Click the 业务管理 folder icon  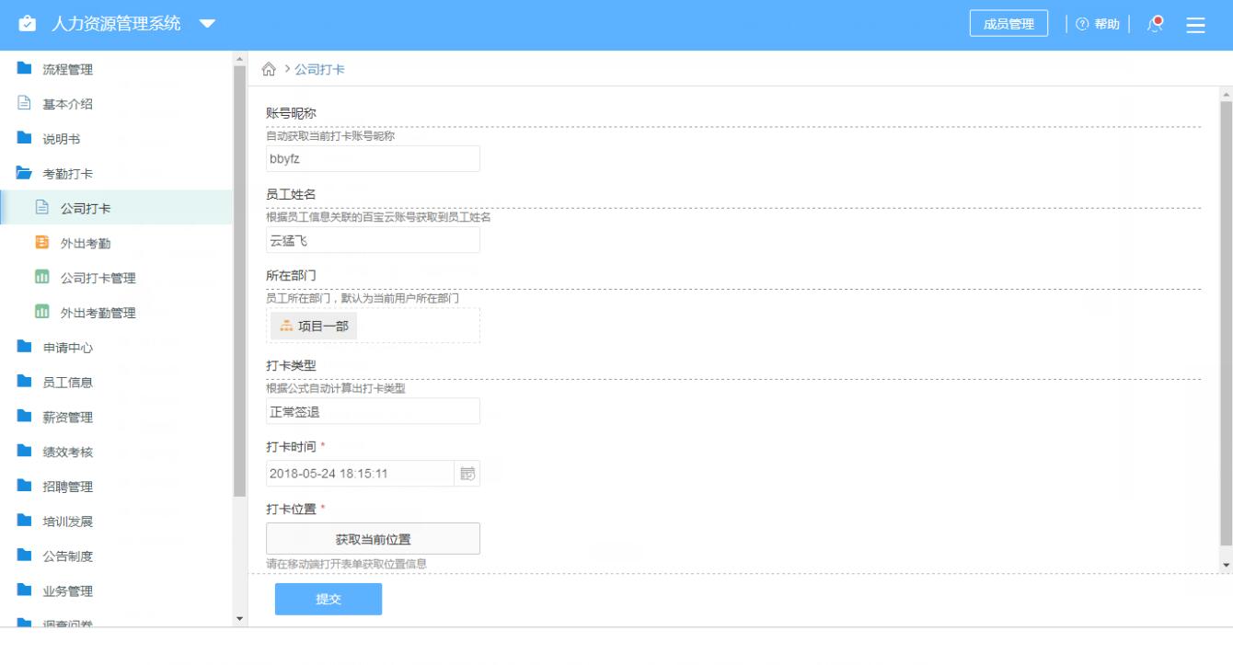[26, 590]
